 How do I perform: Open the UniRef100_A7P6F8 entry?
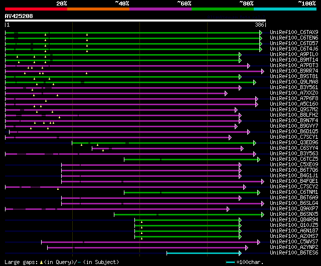click(x=294, y=99)
